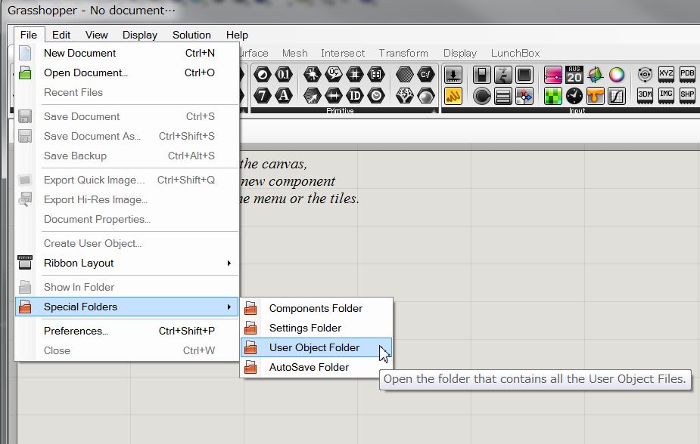
Task: Select the Boolean Toggle switch icon
Action: pos(482,75)
